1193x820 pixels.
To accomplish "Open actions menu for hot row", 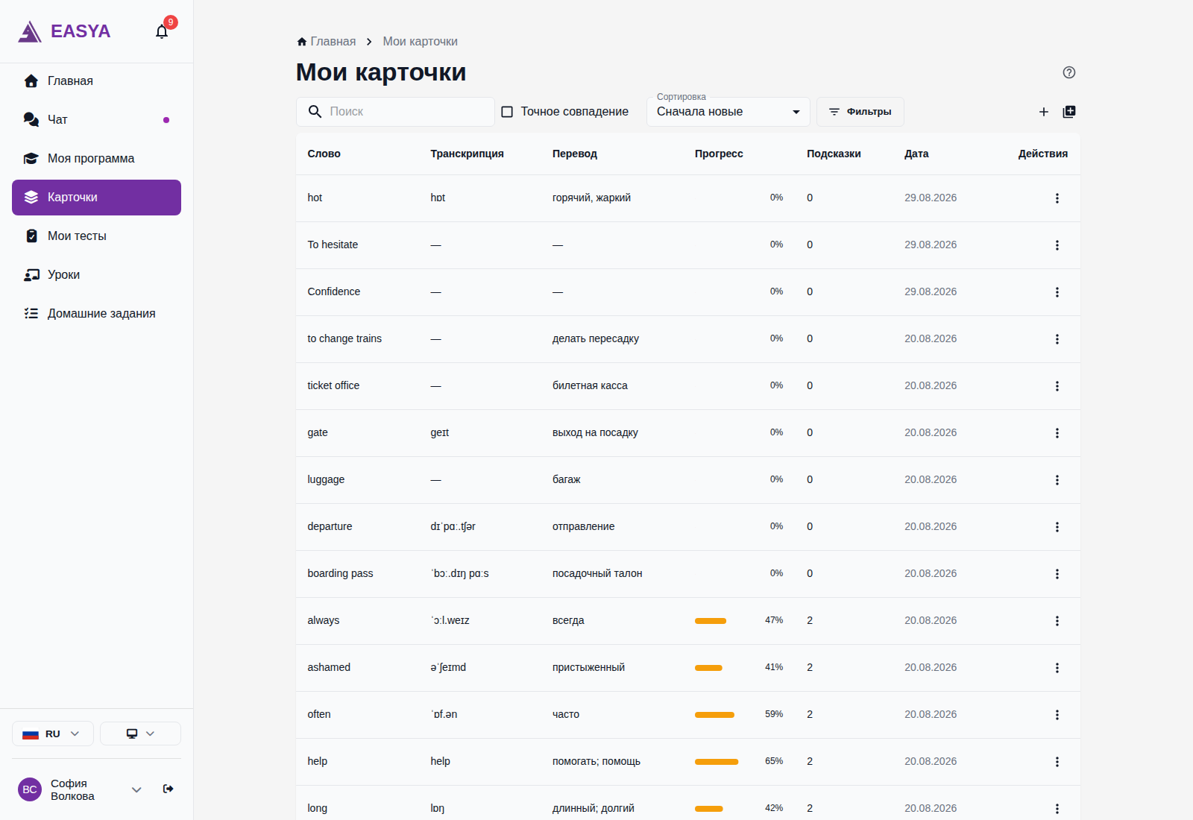I will 1057,198.
